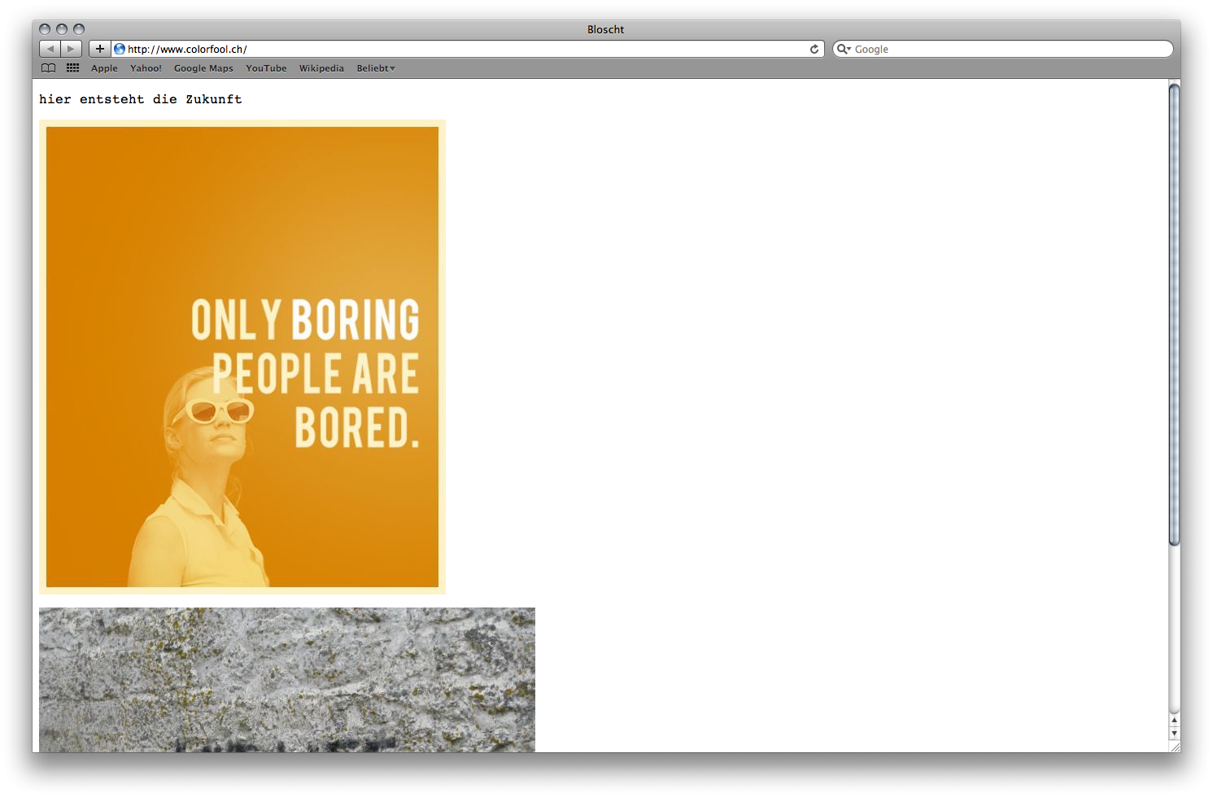Viewport: 1213px width, 797px height.
Task: Reload the page using the refresh icon
Action: [x=814, y=49]
